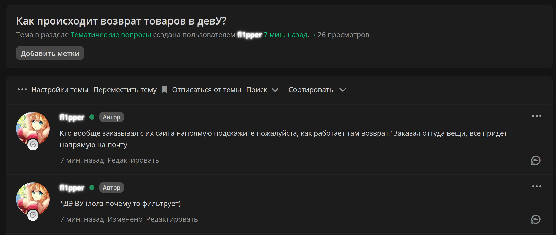Screen dimensions: 556x235
Task: Click the bookmark icon in thread toolbar
Action: (164, 90)
